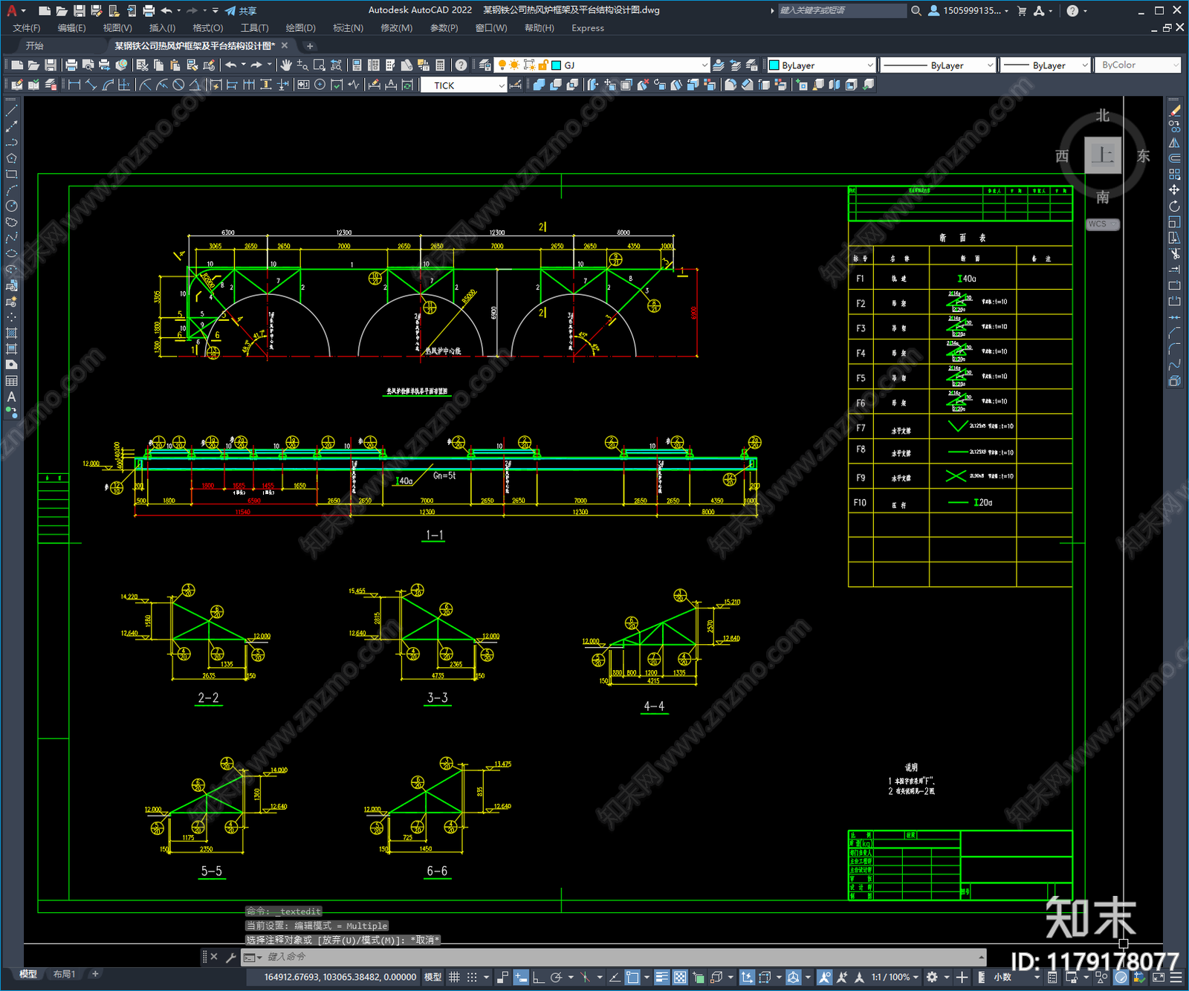Click the cyan GJ layer color swatch

(x=556, y=65)
